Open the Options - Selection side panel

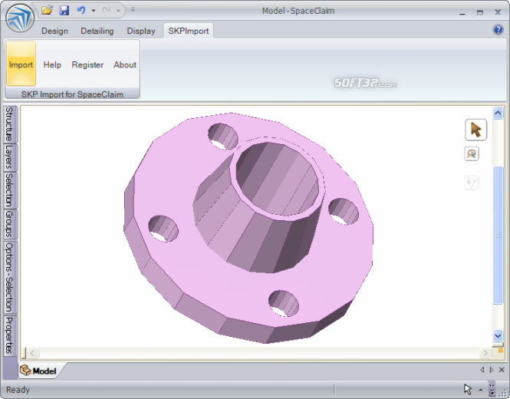click(x=10, y=278)
